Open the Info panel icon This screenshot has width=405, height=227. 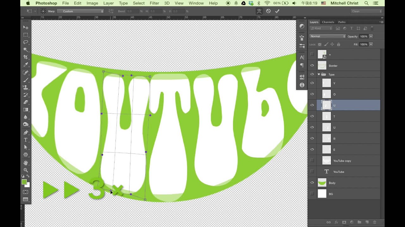302,85
